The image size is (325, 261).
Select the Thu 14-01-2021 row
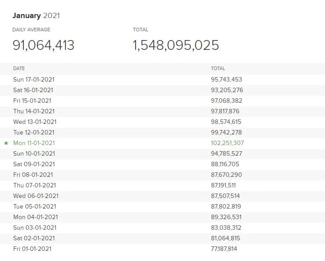coord(34,111)
